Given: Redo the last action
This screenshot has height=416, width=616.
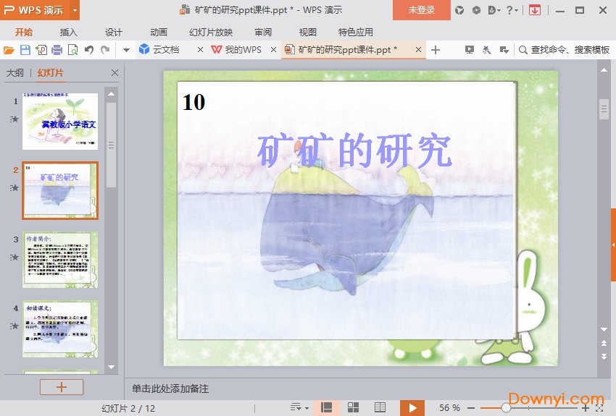Looking at the screenshot, I should point(105,50).
